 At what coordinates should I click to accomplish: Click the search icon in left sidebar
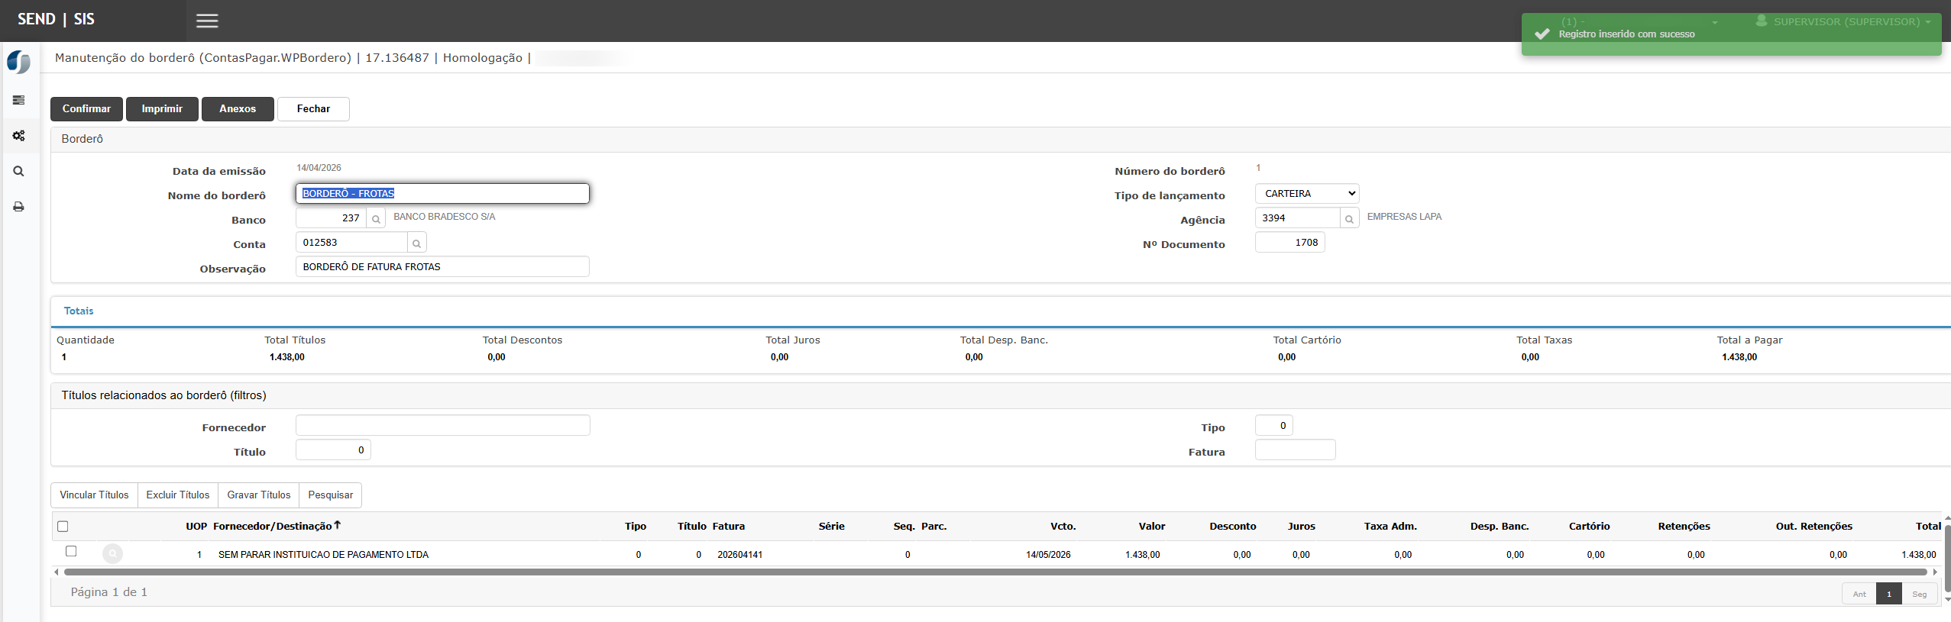tap(19, 172)
